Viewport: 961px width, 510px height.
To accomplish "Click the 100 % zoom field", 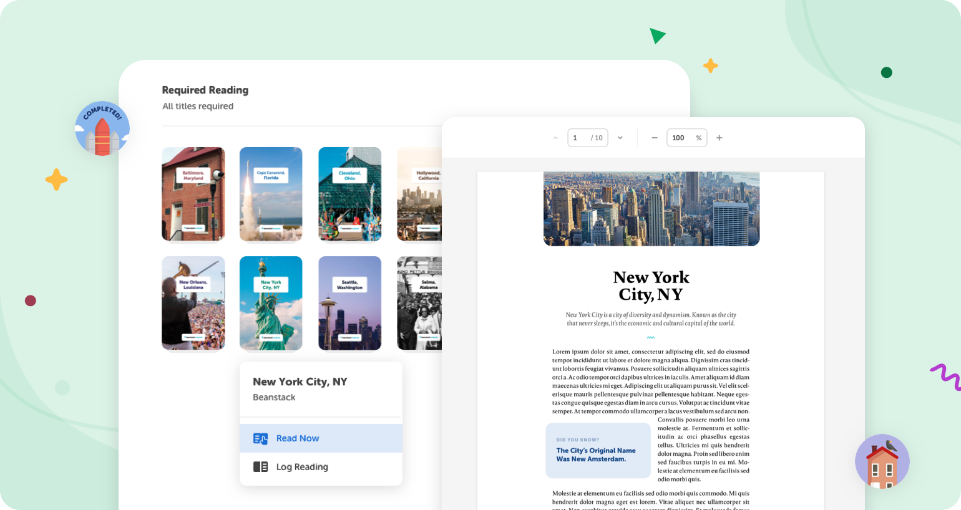I will [x=686, y=138].
